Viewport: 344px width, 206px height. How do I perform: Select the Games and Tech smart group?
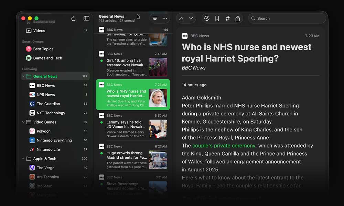pyautogui.click(x=55, y=58)
